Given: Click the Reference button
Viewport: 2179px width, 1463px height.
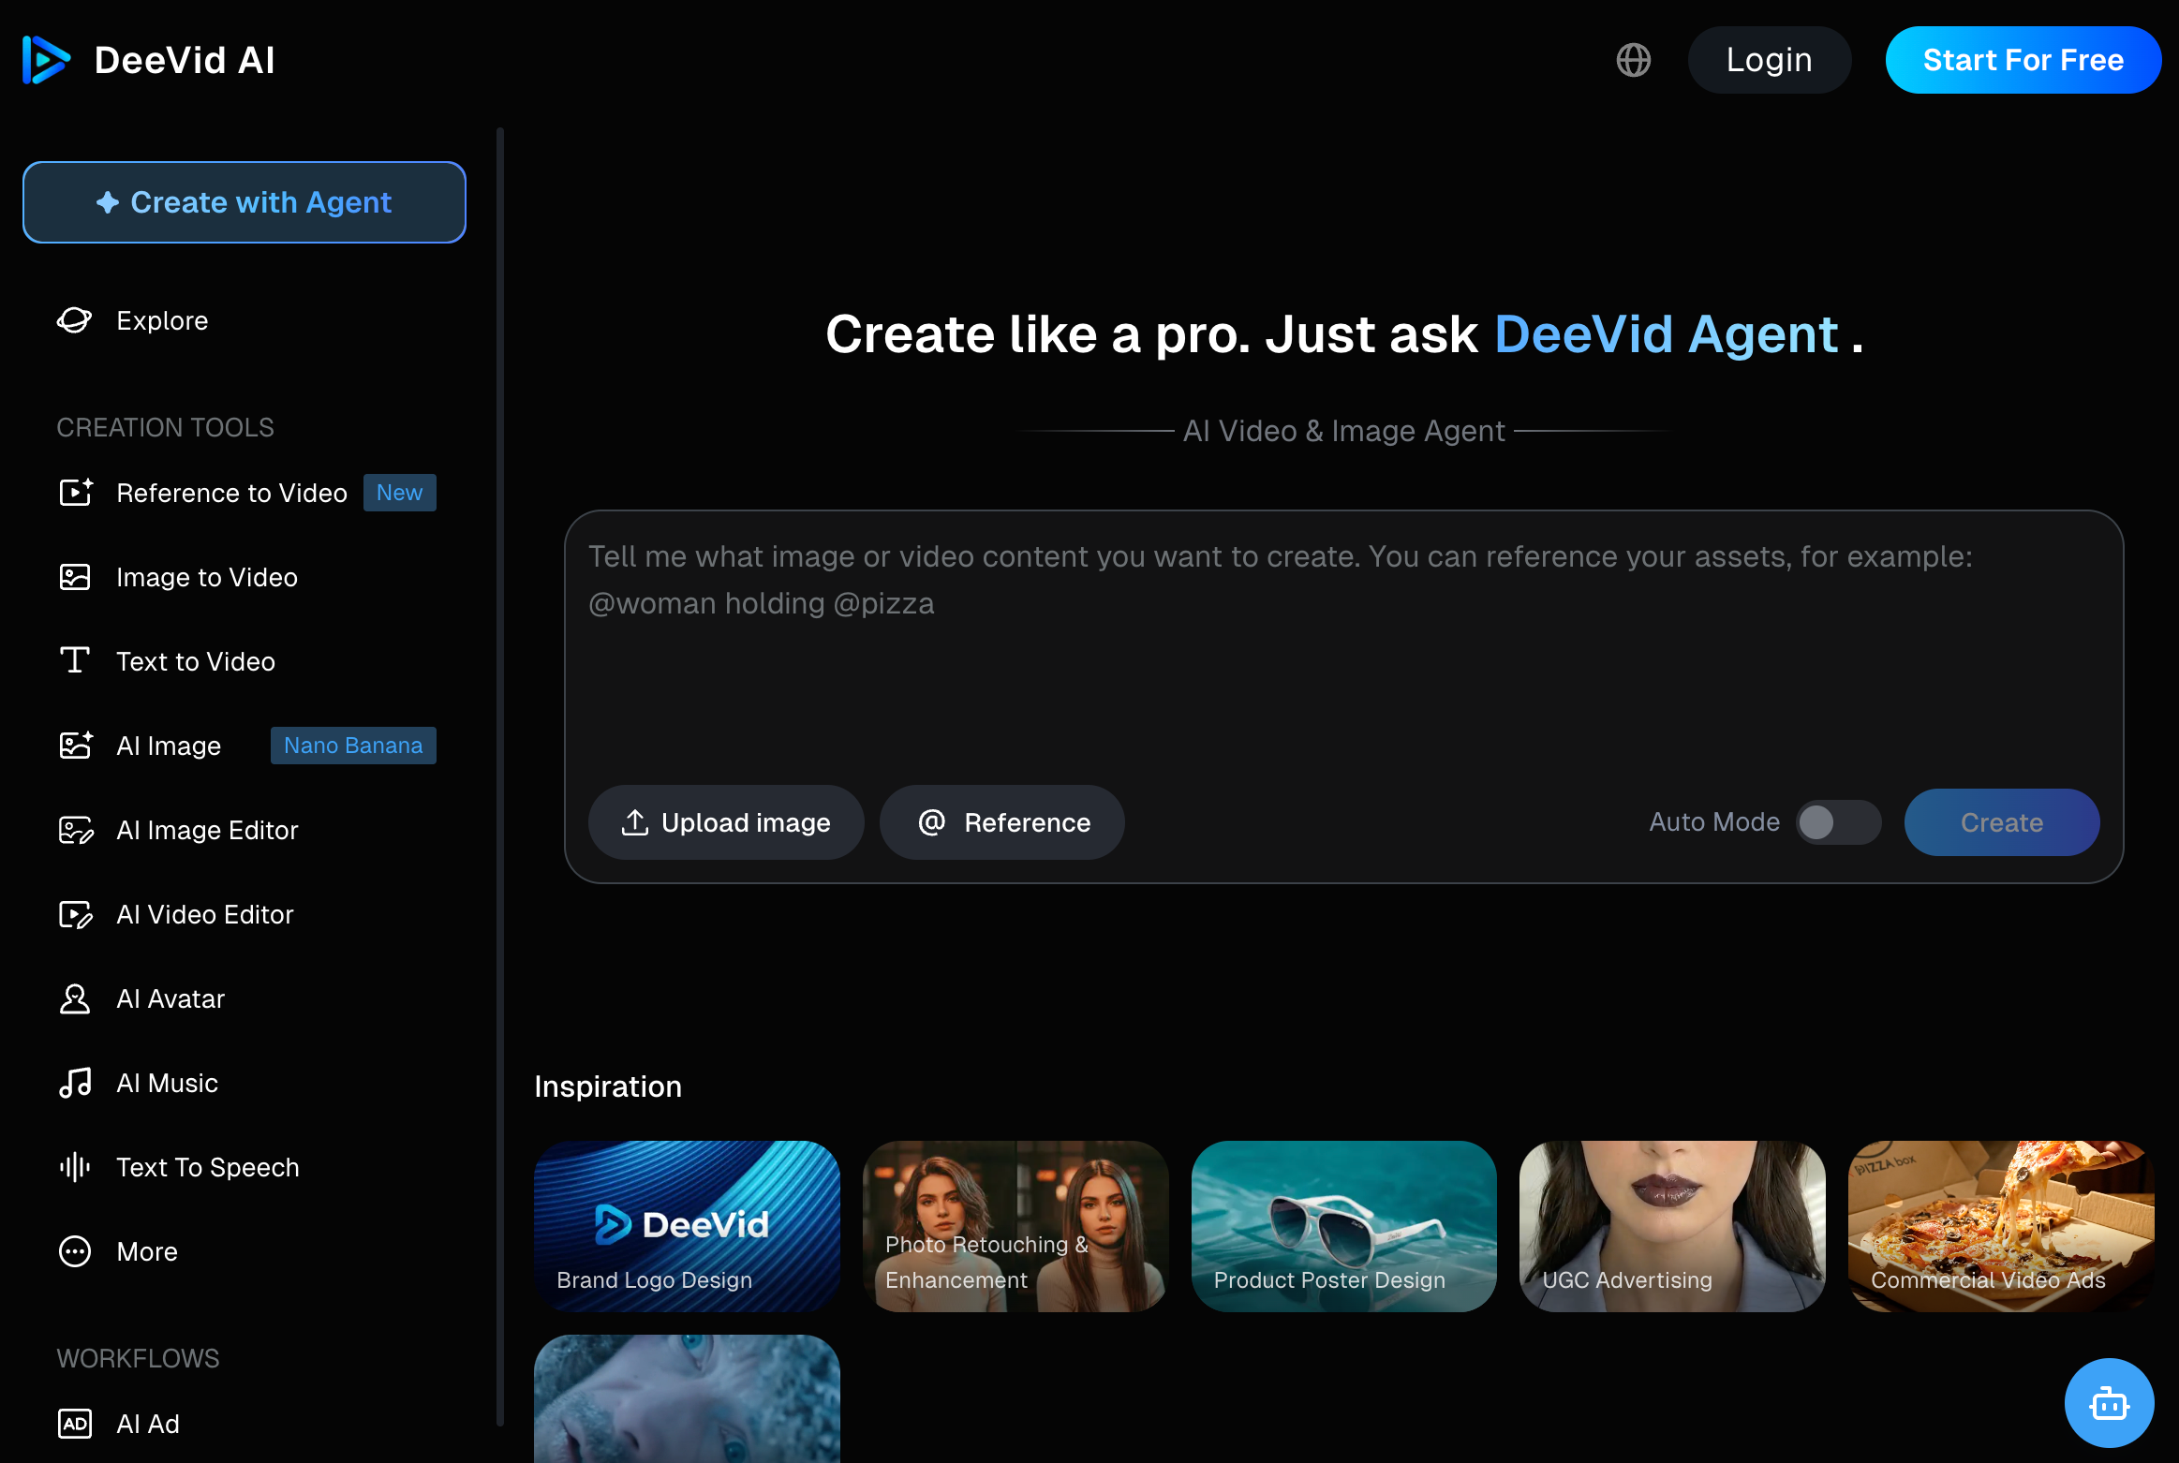Looking at the screenshot, I should [x=1002, y=822].
